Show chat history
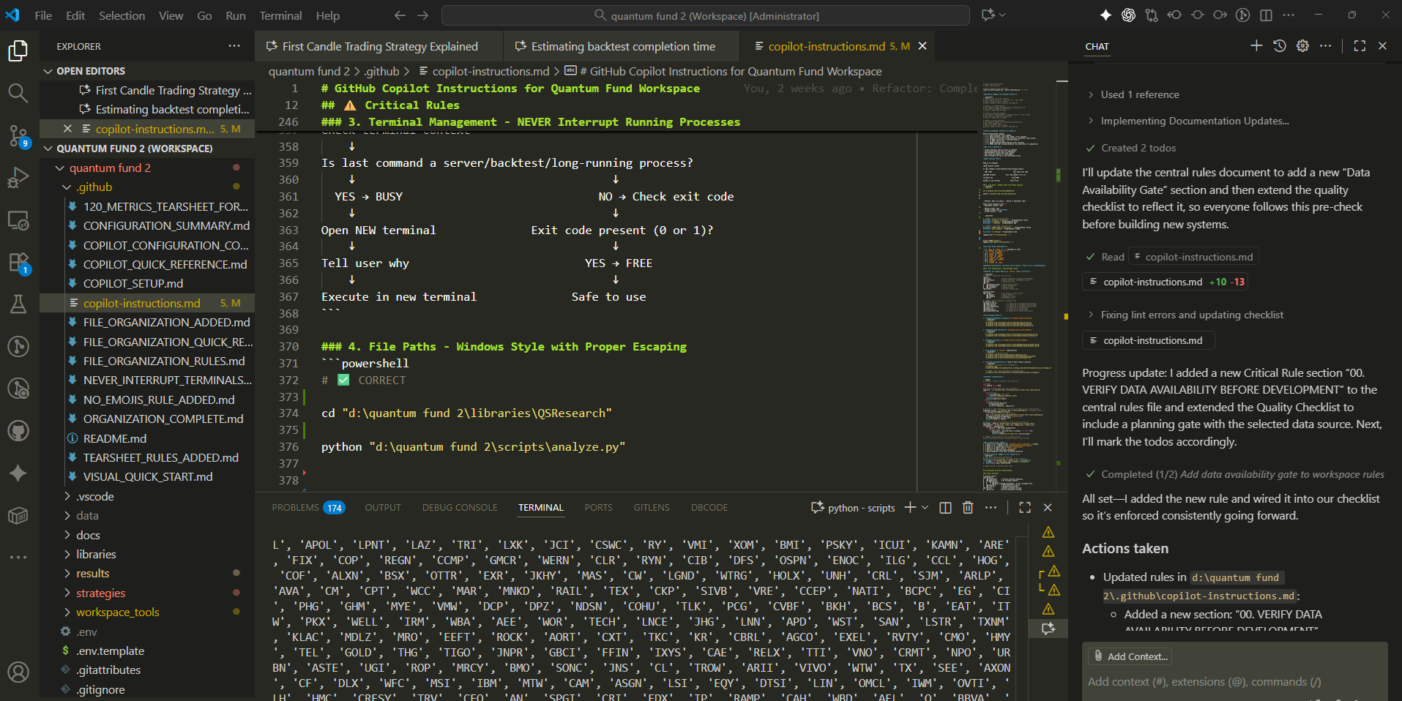The height and width of the screenshot is (701, 1402). 1280,46
